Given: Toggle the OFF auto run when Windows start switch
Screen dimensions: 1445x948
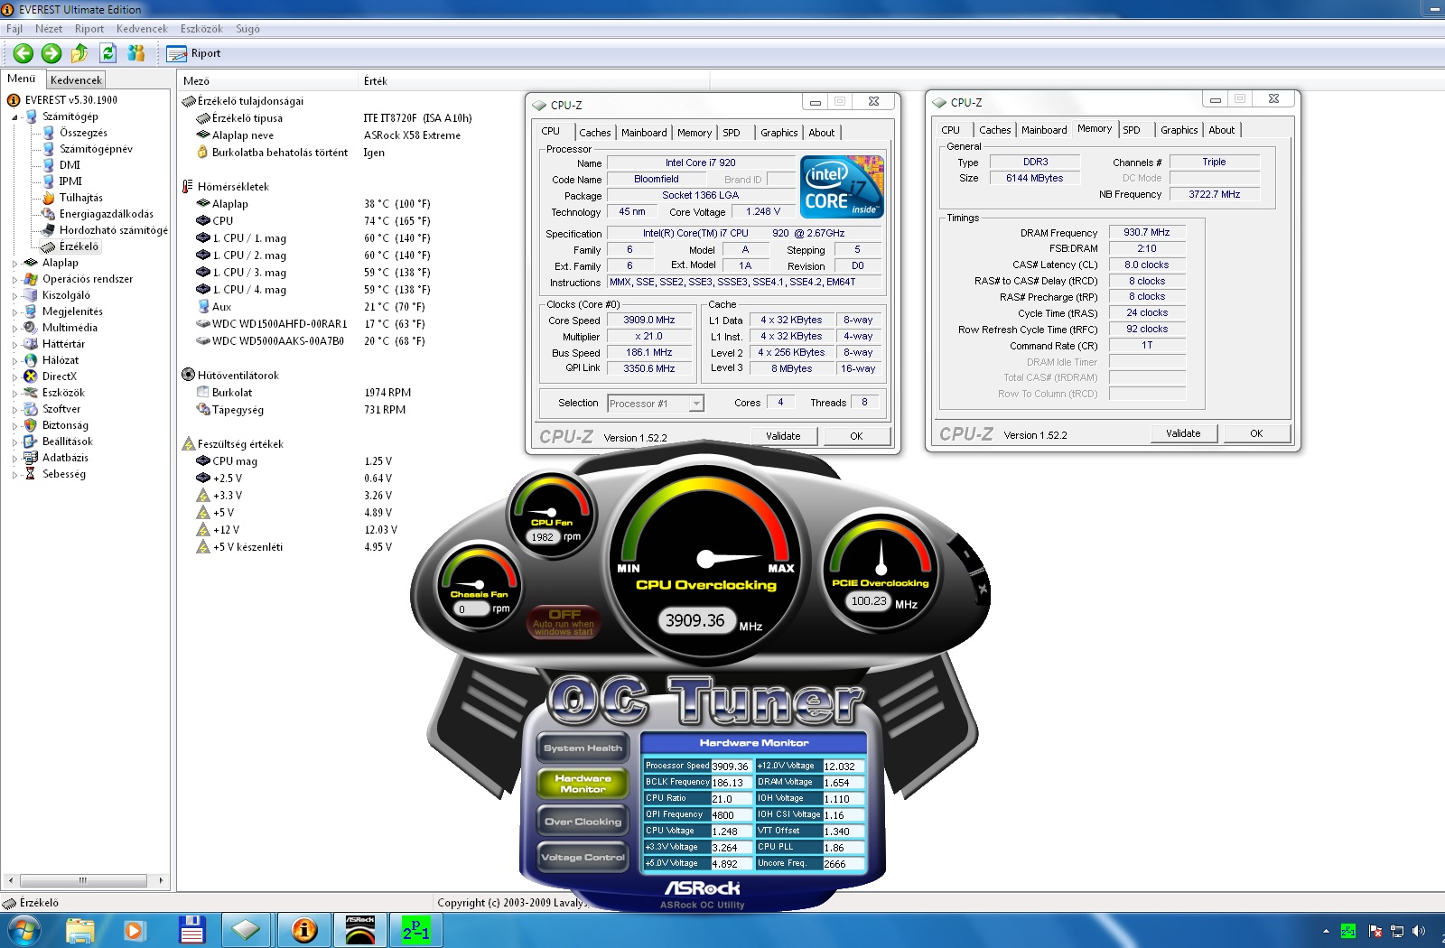Looking at the screenshot, I should point(564,621).
